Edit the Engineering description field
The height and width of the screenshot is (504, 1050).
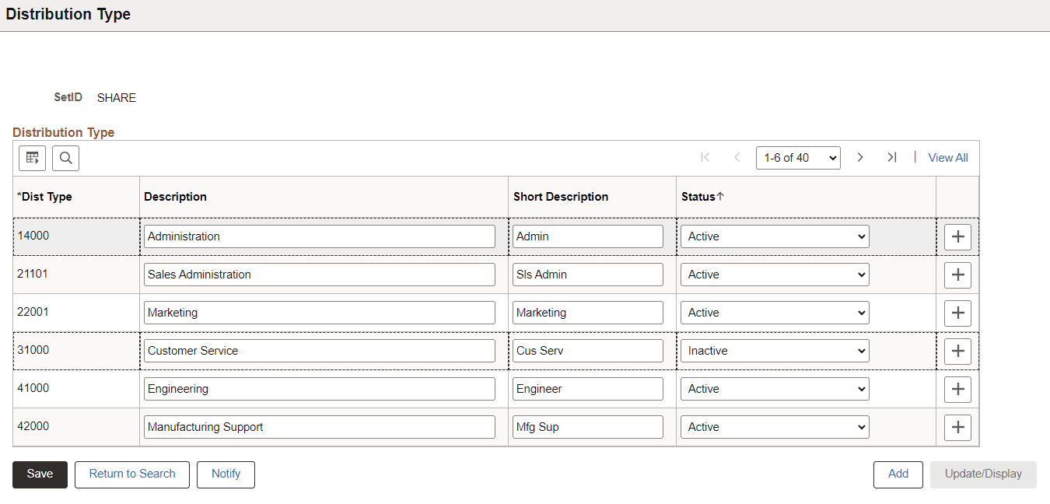tap(319, 388)
